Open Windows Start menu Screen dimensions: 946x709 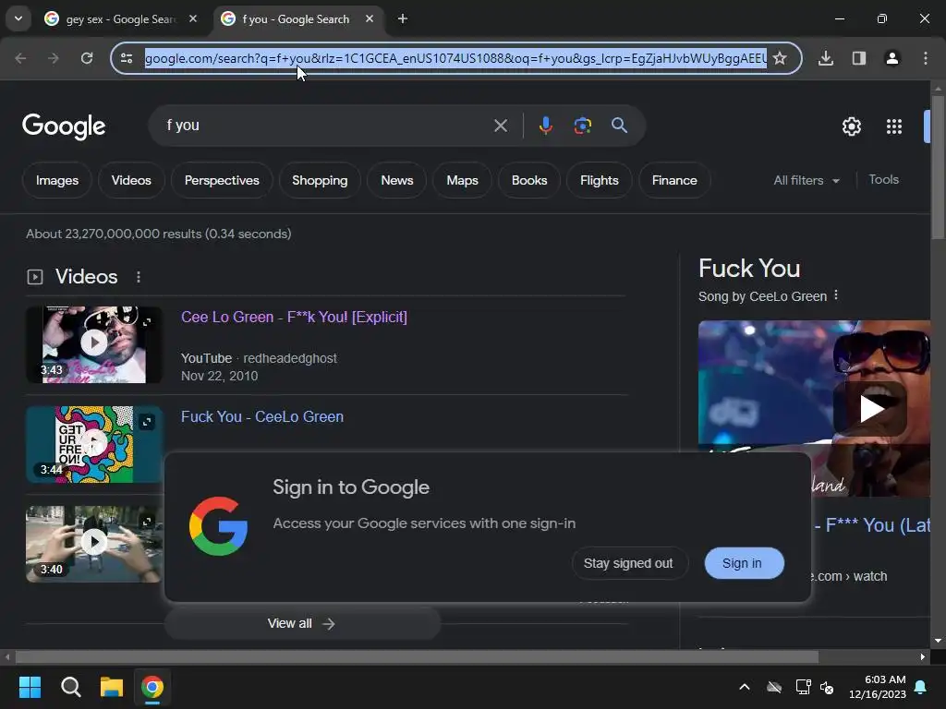coord(30,687)
